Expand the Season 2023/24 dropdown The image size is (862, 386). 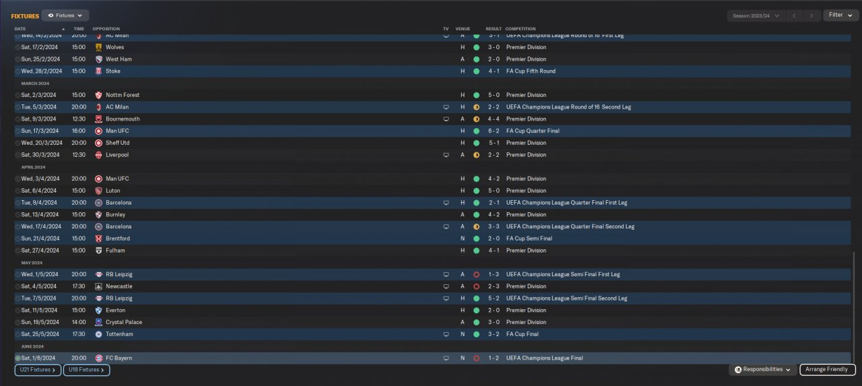tap(756, 15)
